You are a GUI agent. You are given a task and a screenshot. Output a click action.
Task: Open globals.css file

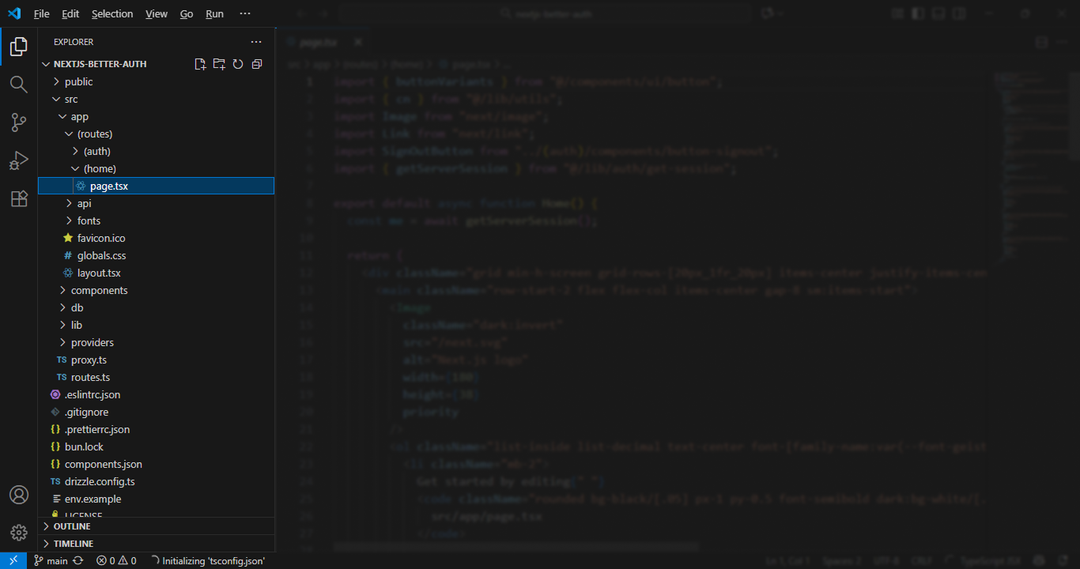[101, 255]
